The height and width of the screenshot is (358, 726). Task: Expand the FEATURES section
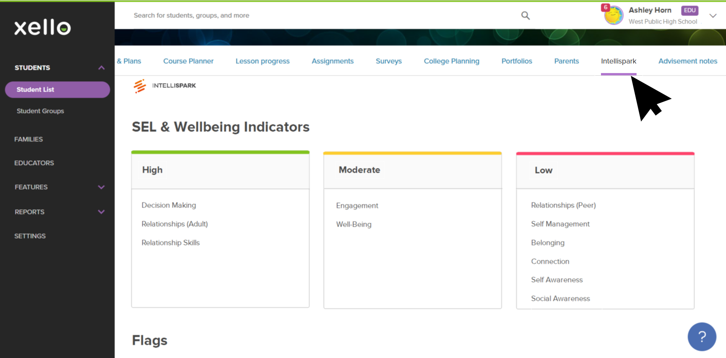pos(101,187)
